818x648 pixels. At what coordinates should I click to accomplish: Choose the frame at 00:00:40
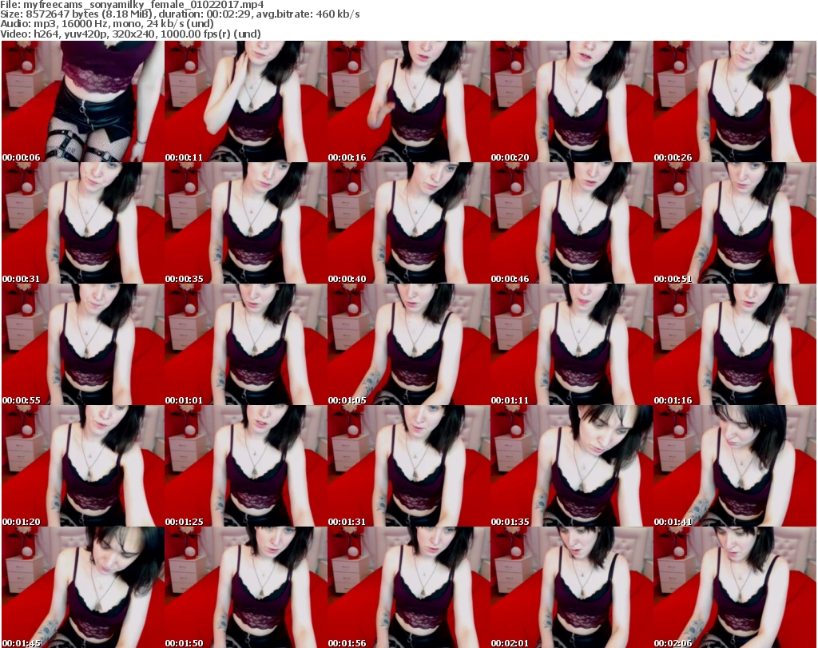click(408, 223)
